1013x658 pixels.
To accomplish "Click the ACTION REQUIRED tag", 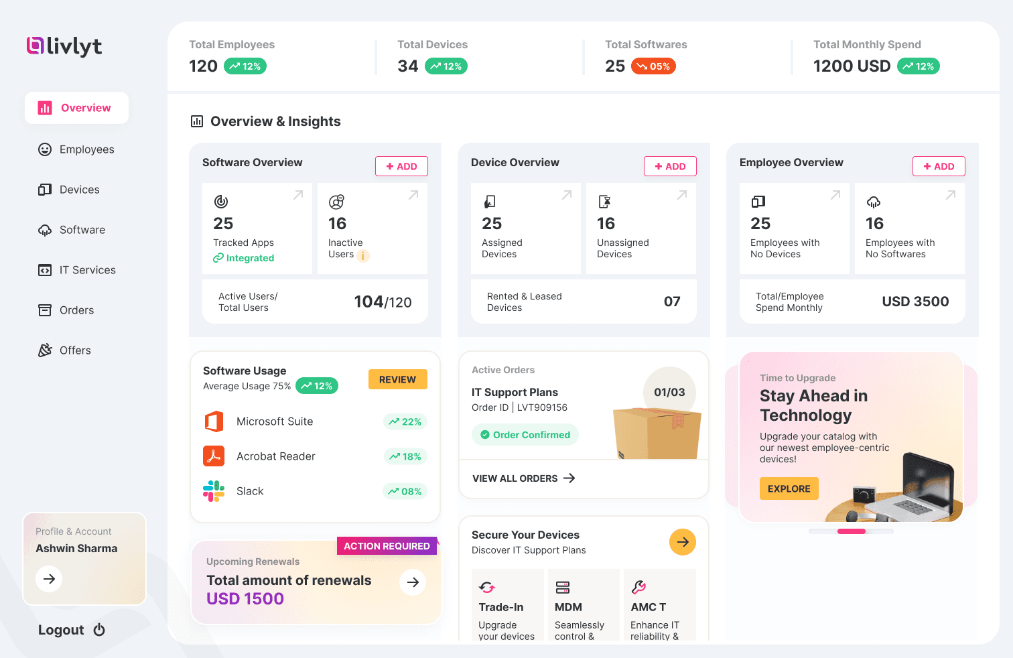I will 387,546.
